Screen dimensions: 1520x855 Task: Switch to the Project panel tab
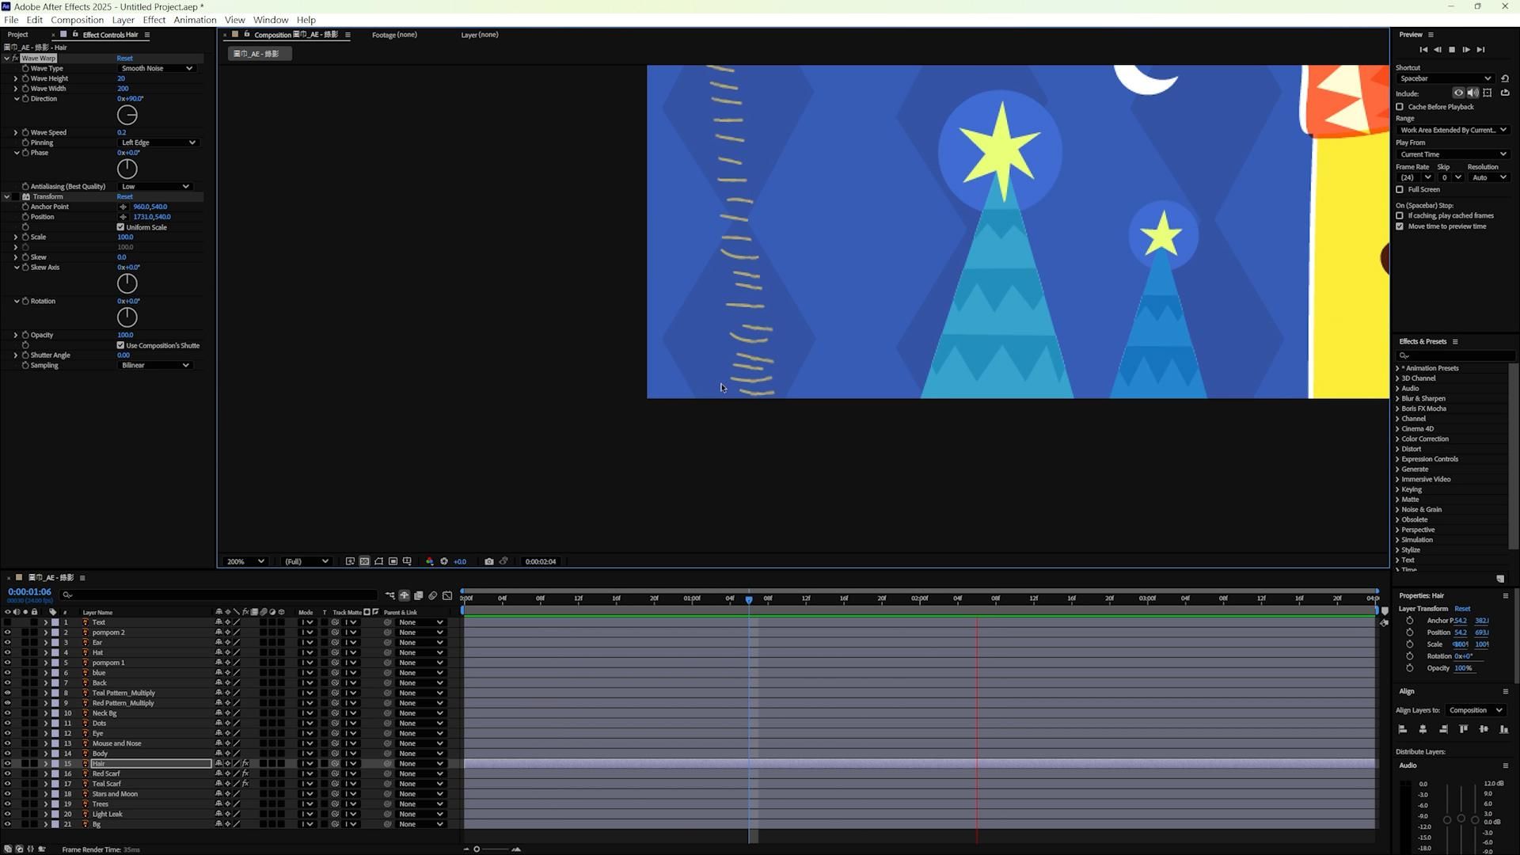click(17, 35)
